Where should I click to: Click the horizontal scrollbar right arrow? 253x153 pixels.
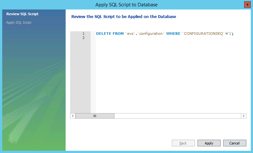pos(243,116)
